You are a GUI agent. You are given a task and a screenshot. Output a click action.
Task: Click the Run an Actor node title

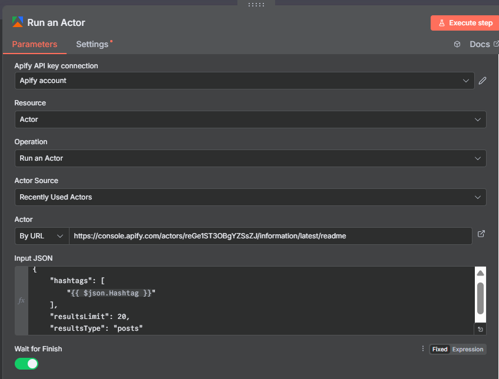(x=57, y=22)
